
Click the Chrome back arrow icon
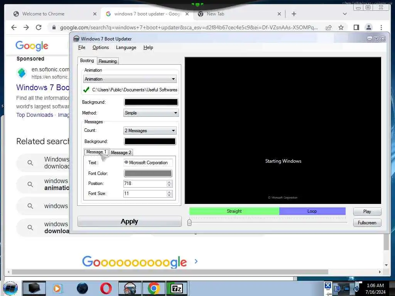(x=14, y=27)
